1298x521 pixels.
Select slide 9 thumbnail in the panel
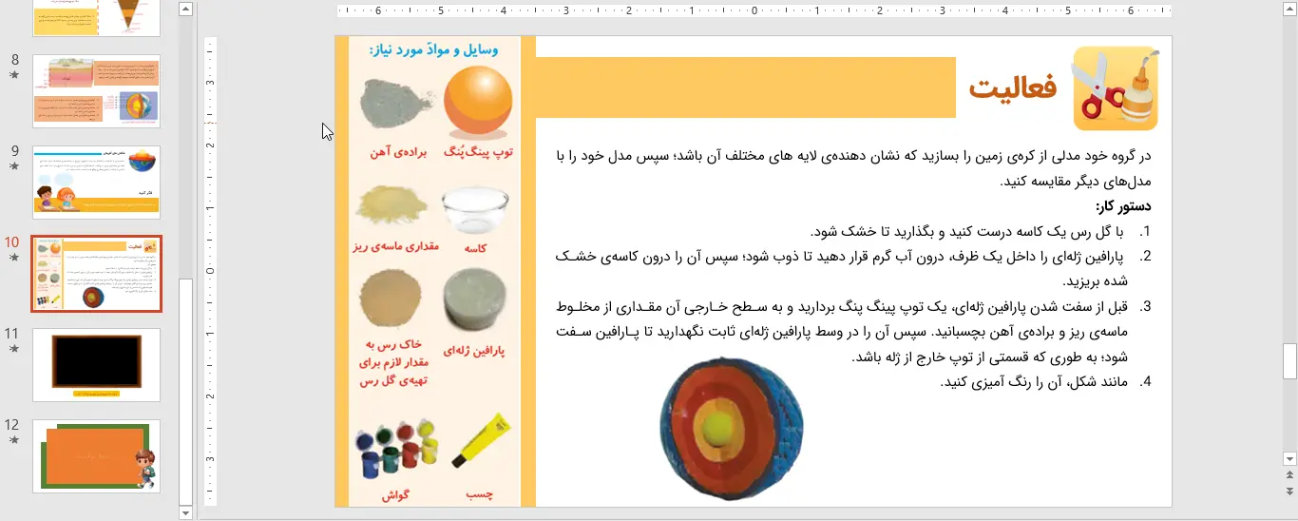(96, 183)
